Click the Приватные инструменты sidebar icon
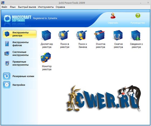Viewport: 151px width, 126px height. click(x=7, y=63)
